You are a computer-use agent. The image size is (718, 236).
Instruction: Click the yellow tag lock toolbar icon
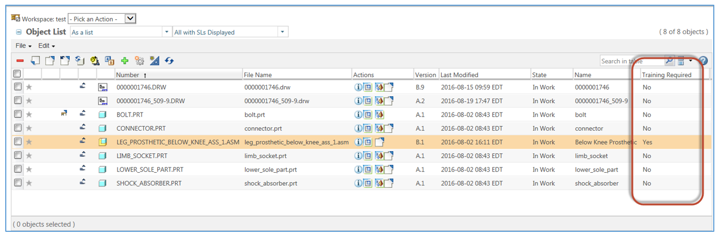point(95,61)
